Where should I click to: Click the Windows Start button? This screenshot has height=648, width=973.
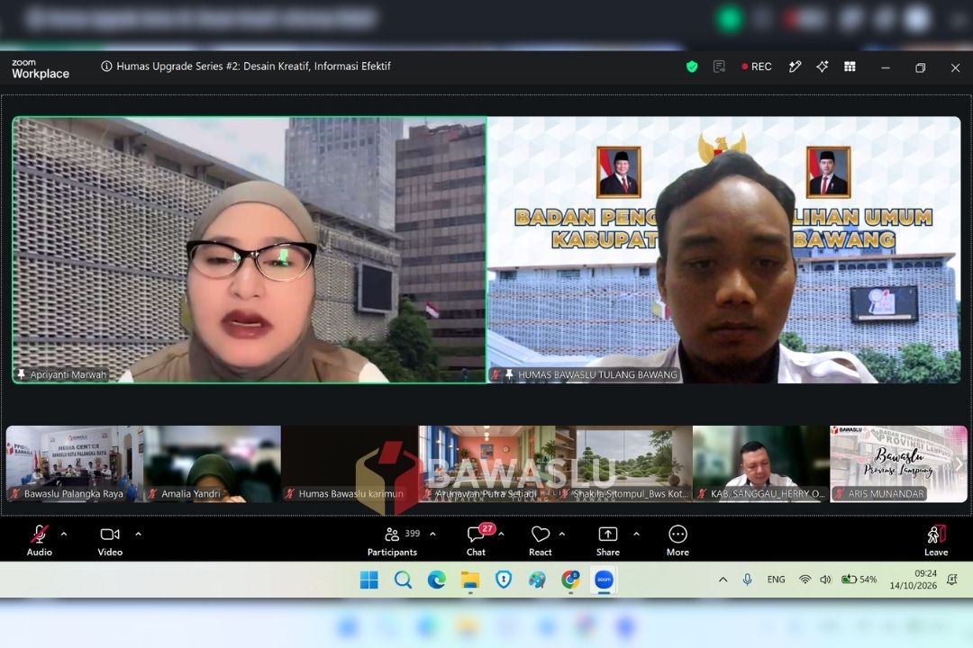[369, 580]
